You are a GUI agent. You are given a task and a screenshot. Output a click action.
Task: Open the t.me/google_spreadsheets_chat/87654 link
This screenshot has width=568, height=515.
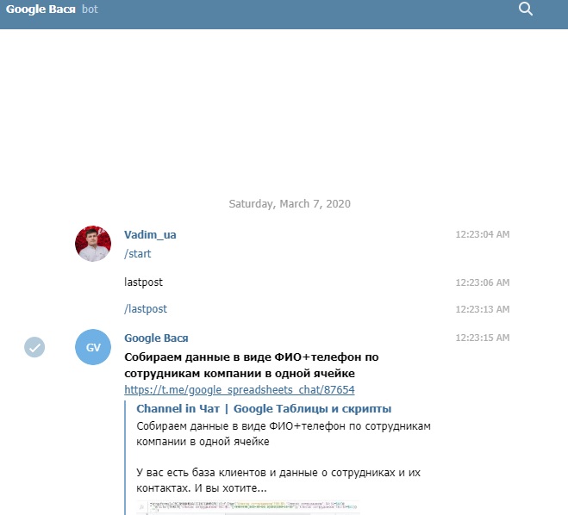240,390
